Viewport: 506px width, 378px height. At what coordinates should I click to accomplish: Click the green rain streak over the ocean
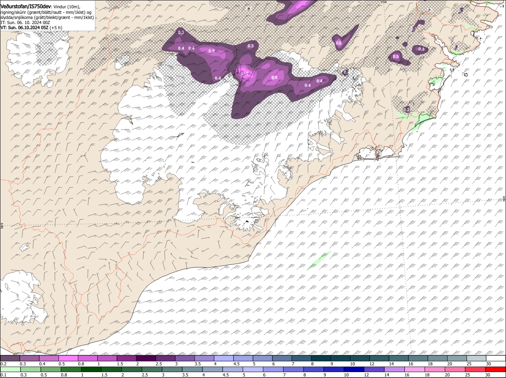coord(319,261)
